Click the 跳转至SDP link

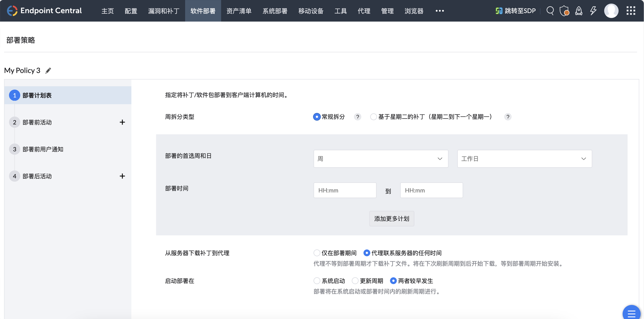(516, 11)
